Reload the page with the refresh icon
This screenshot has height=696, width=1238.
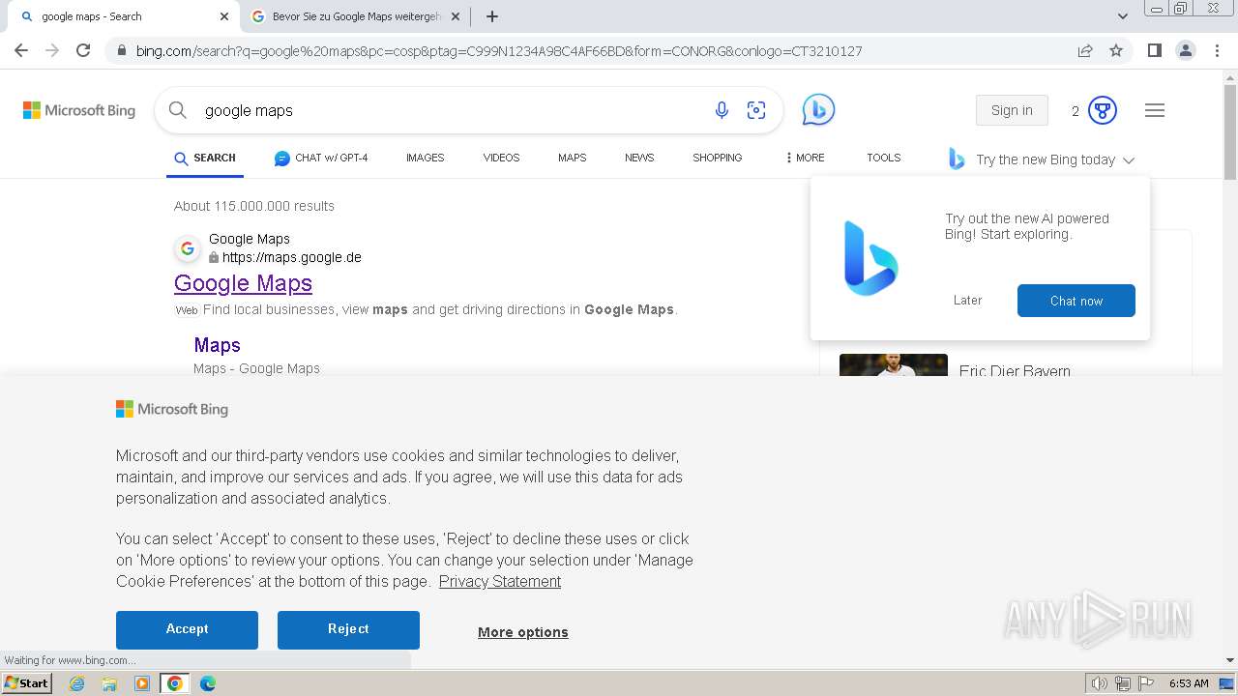[83, 50]
